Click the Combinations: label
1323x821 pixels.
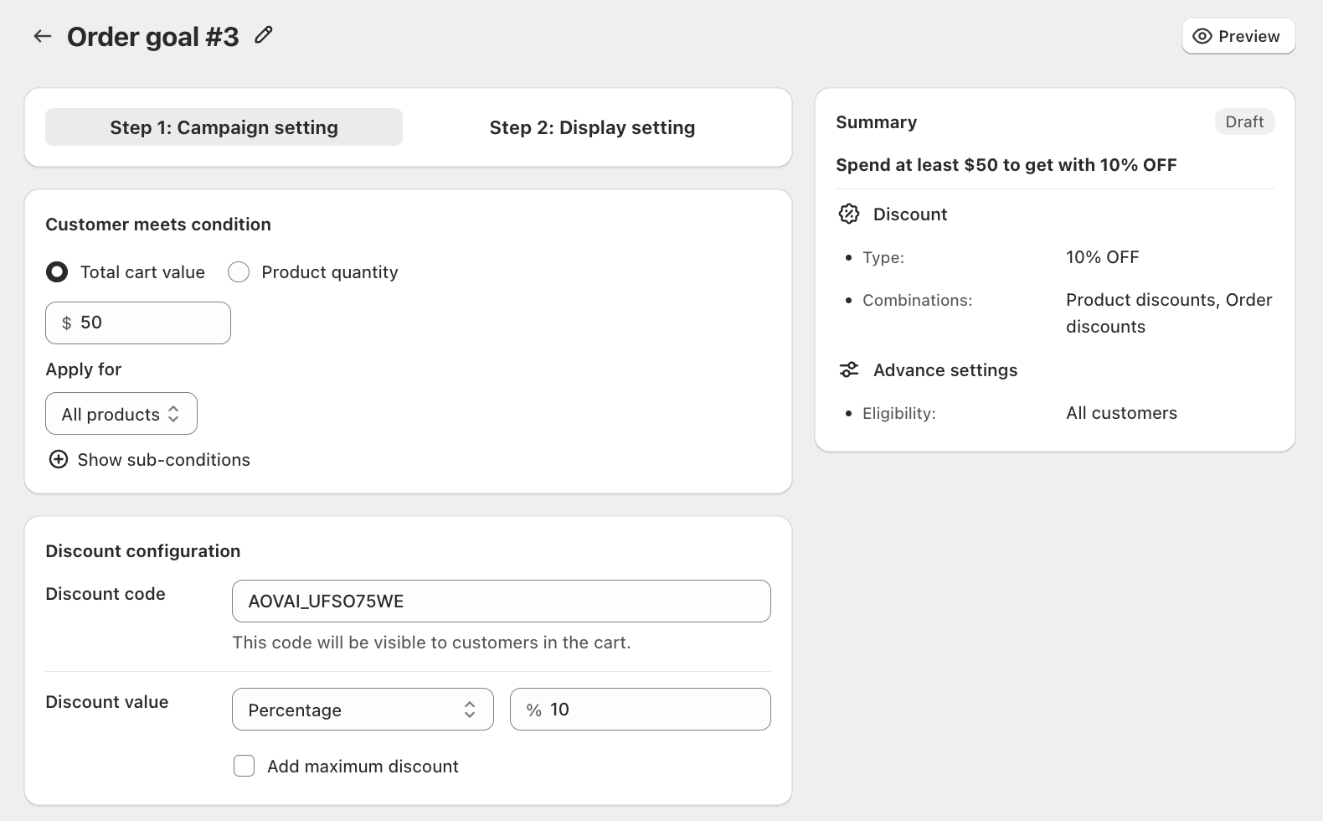tap(918, 300)
